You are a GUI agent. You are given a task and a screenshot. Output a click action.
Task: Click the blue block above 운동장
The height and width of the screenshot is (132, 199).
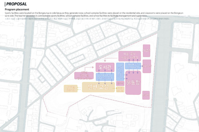point(133,67)
